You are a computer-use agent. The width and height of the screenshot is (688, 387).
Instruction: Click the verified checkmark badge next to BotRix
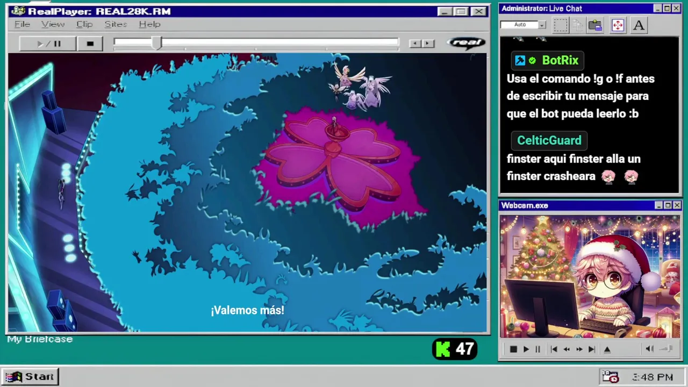532,61
